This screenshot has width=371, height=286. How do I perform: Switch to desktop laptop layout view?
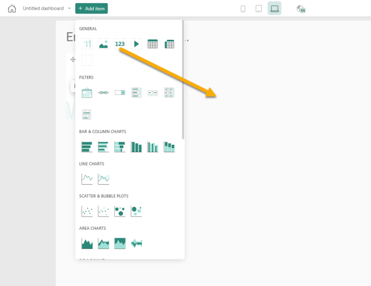coord(275,8)
